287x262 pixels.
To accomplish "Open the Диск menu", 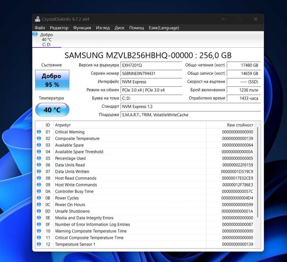I will [x=120, y=28].
